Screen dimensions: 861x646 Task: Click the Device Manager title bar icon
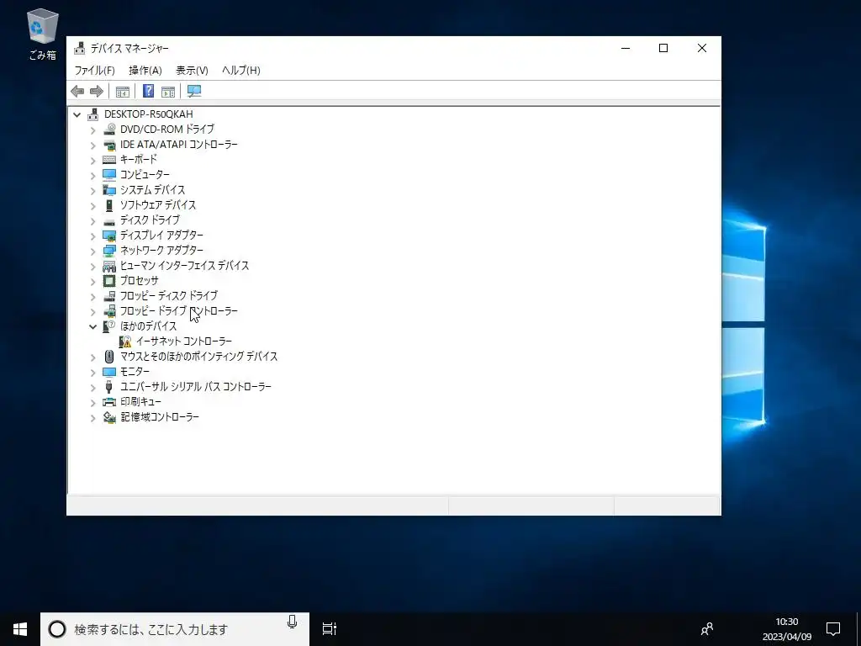click(x=80, y=48)
